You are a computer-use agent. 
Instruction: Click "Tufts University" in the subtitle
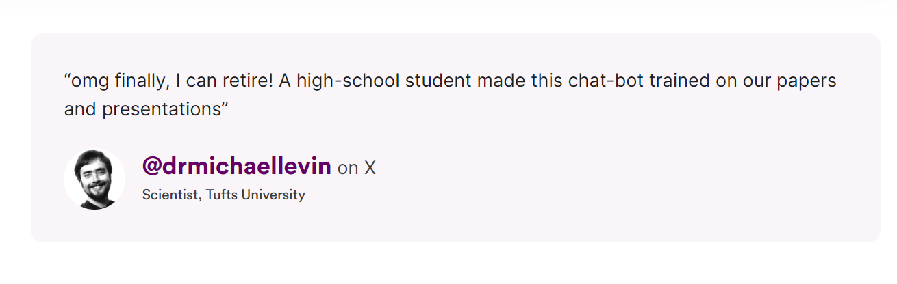pyautogui.click(x=255, y=195)
